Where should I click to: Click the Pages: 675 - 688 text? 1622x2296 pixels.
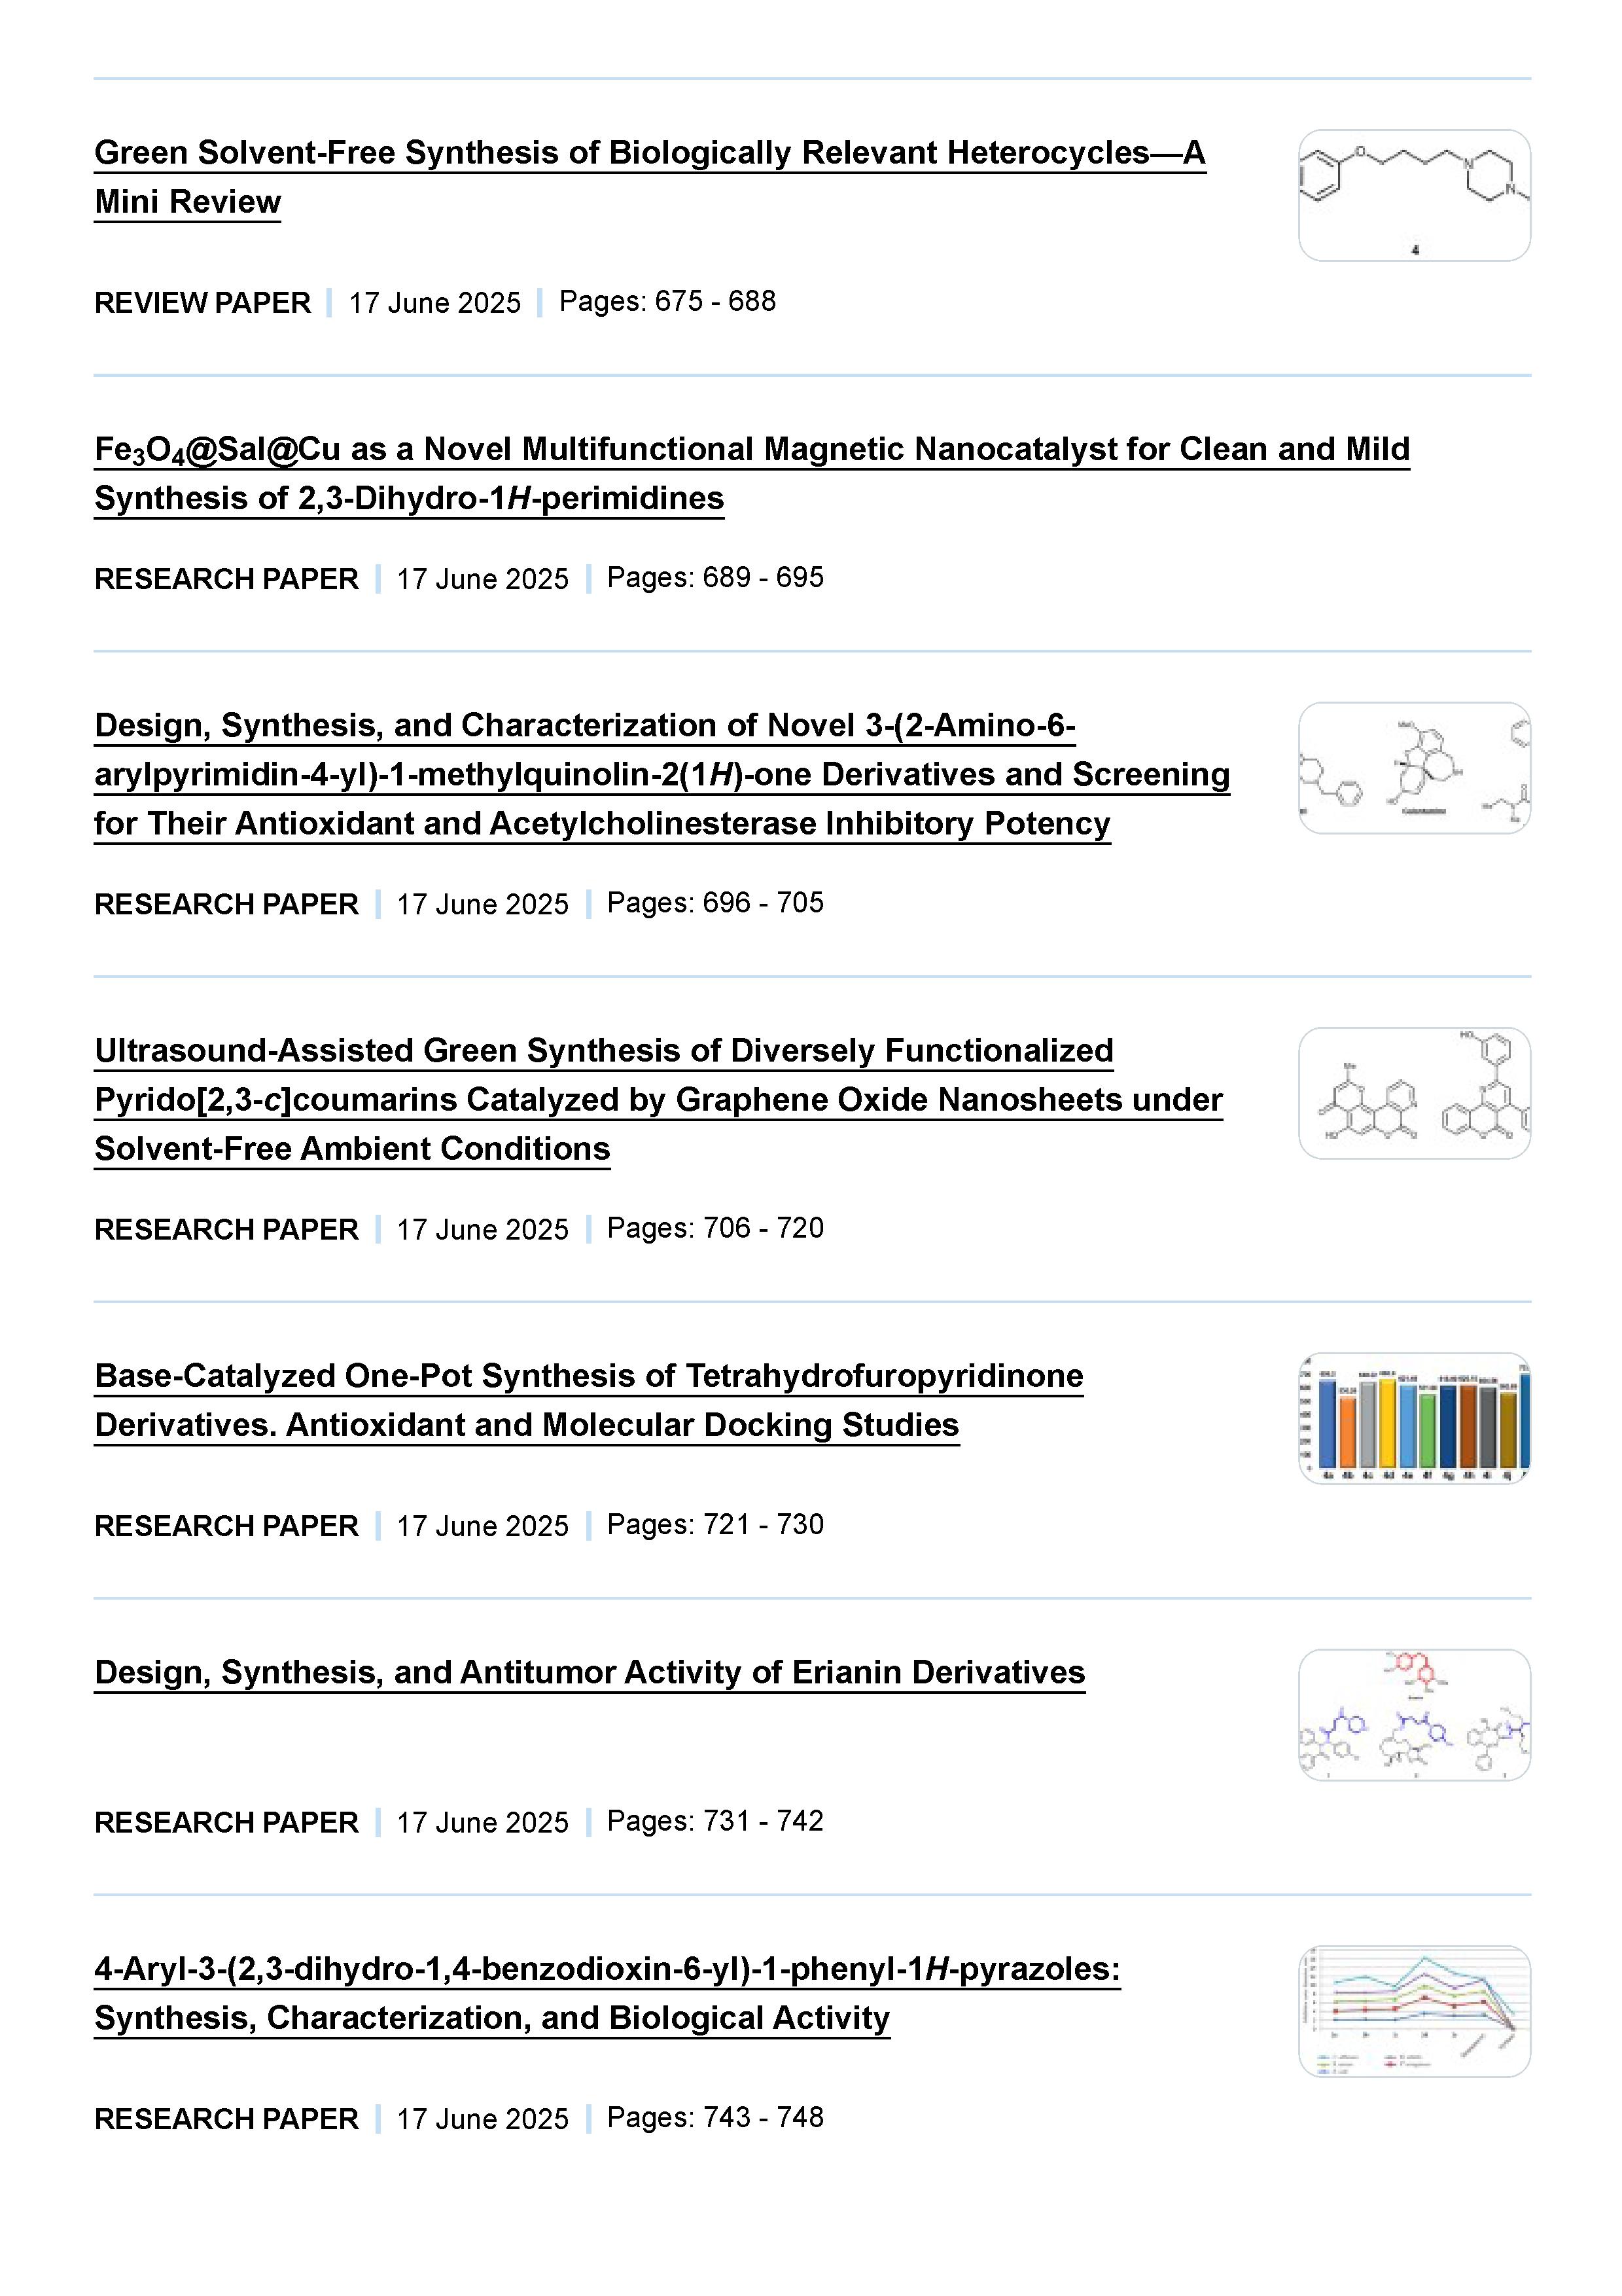[x=667, y=301]
